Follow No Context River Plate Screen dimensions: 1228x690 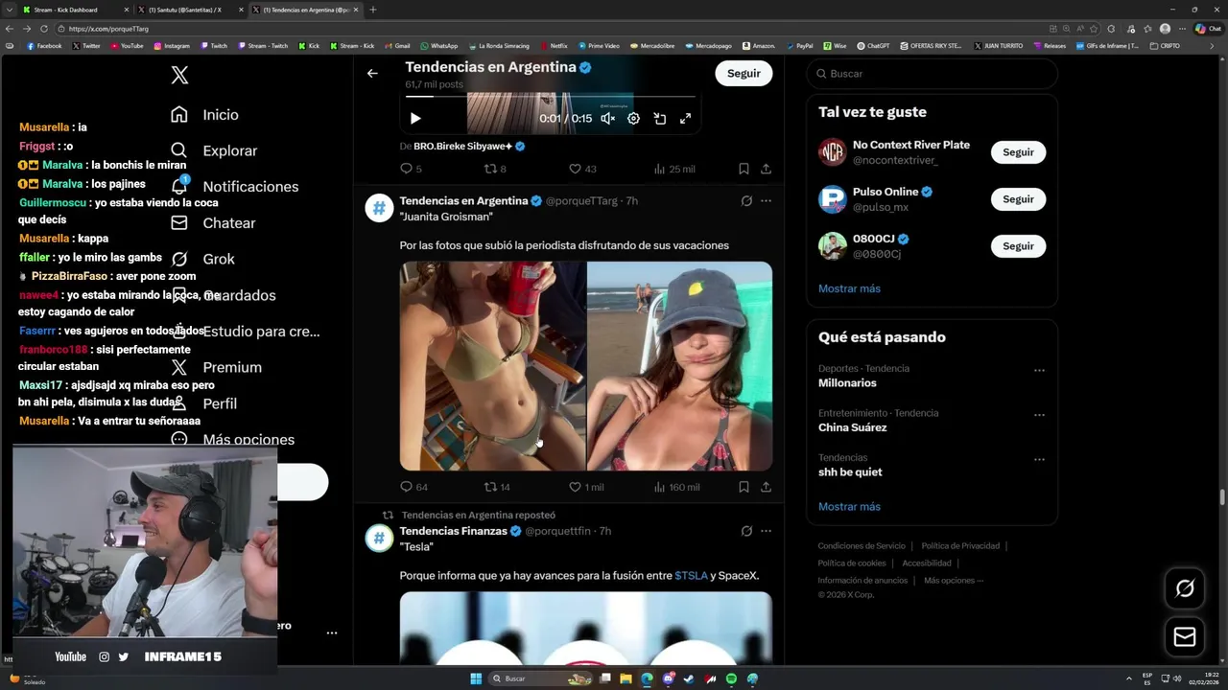pos(1018,152)
